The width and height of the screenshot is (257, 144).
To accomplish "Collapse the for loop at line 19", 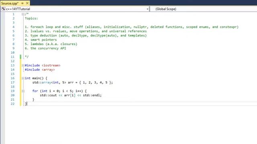I will (x=23, y=91).
